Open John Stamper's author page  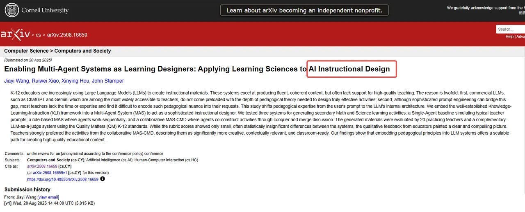(x=108, y=81)
